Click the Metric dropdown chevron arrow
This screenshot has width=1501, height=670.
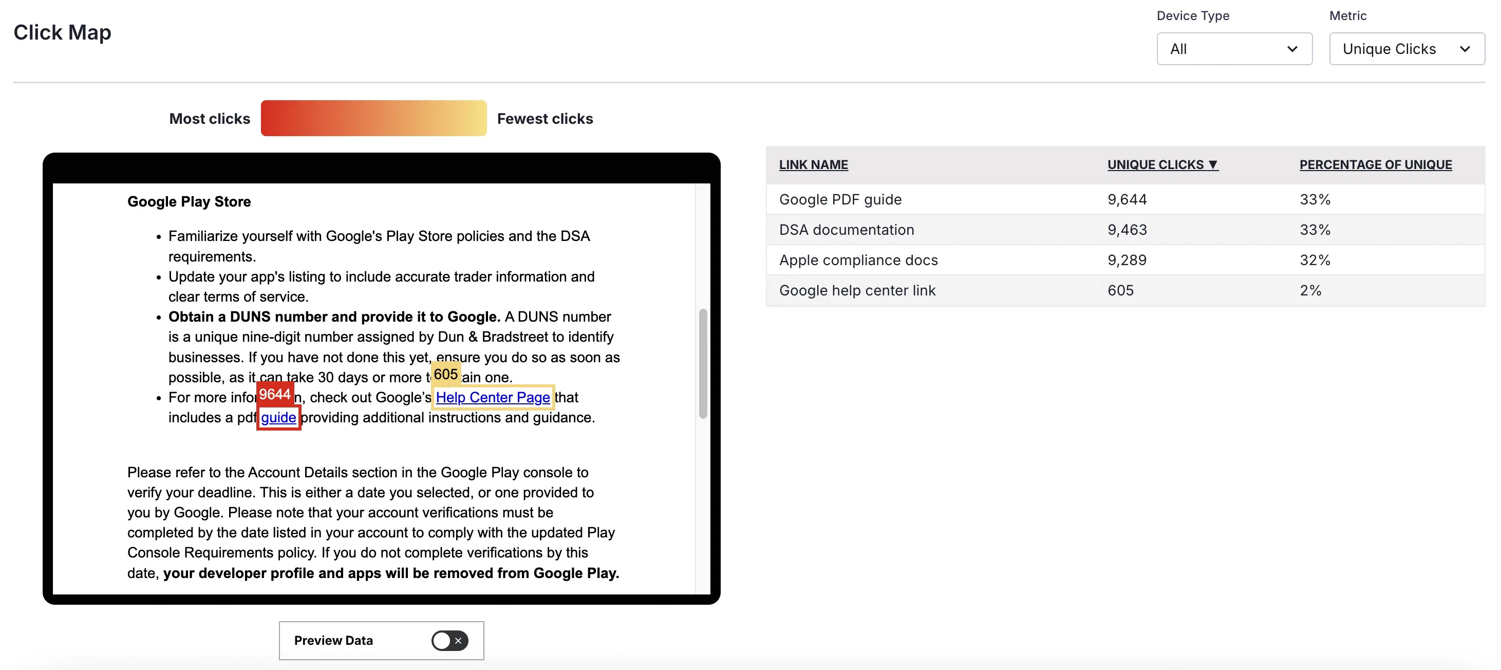coord(1465,49)
